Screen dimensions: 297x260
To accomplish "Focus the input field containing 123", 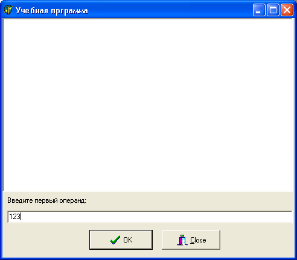I will [150, 217].
